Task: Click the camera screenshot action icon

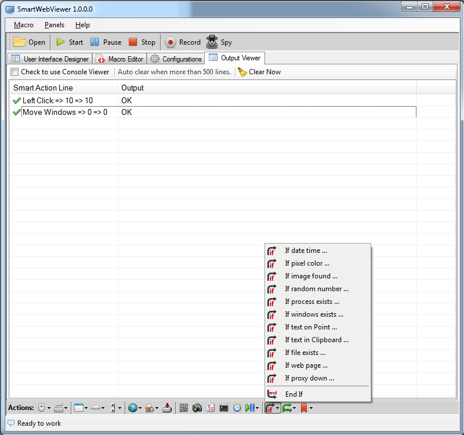Action: (x=197, y=408)
